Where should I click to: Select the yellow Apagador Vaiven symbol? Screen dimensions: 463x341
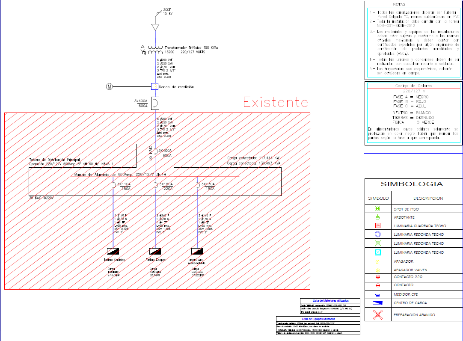(377, 270)
